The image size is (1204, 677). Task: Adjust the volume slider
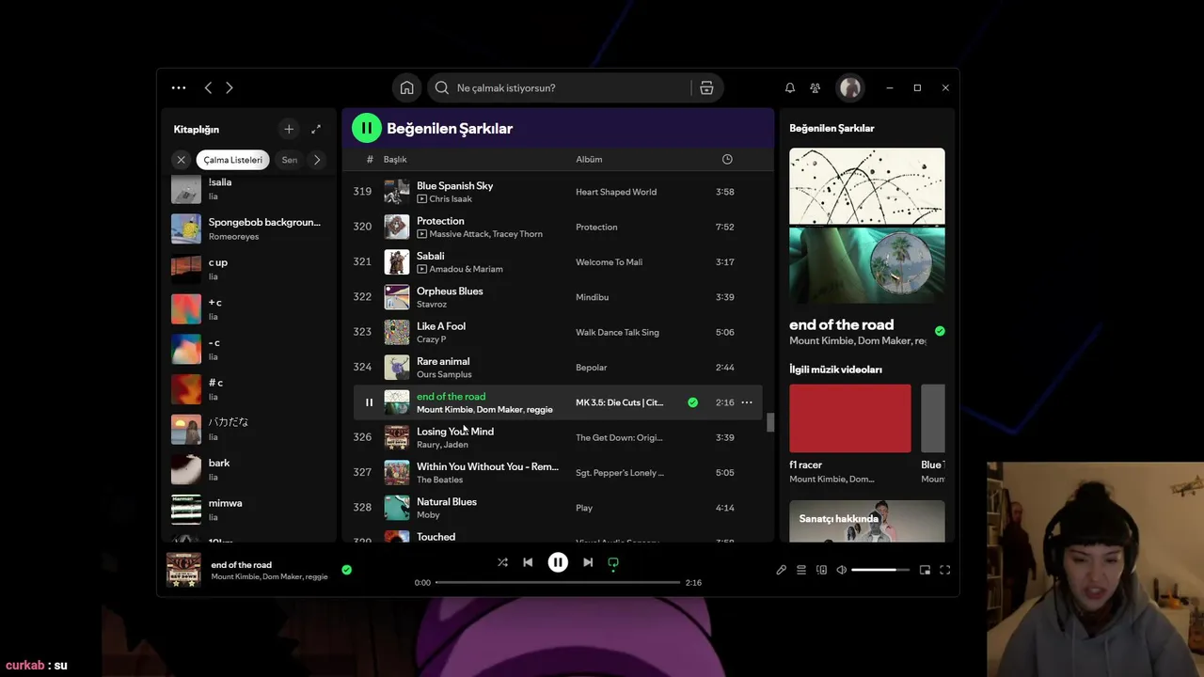pos(880,570)
